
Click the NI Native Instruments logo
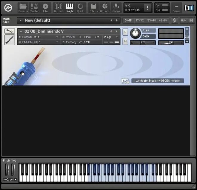189,8
